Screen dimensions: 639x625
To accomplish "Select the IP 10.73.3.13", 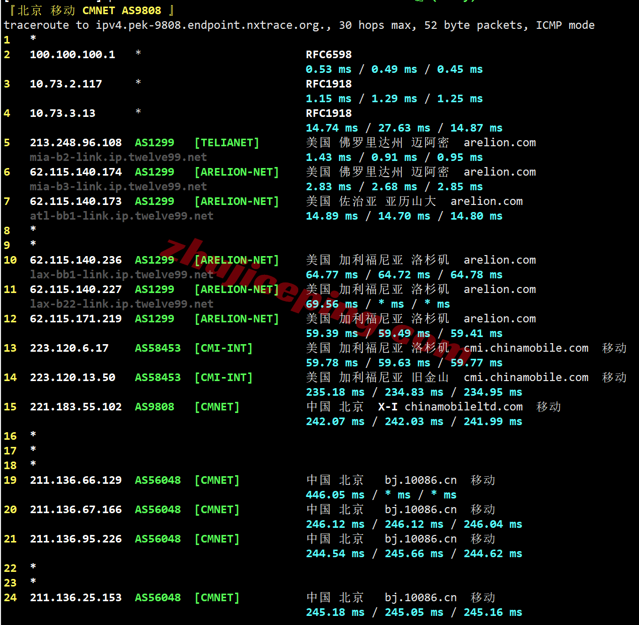I will (x=63, y=113).
